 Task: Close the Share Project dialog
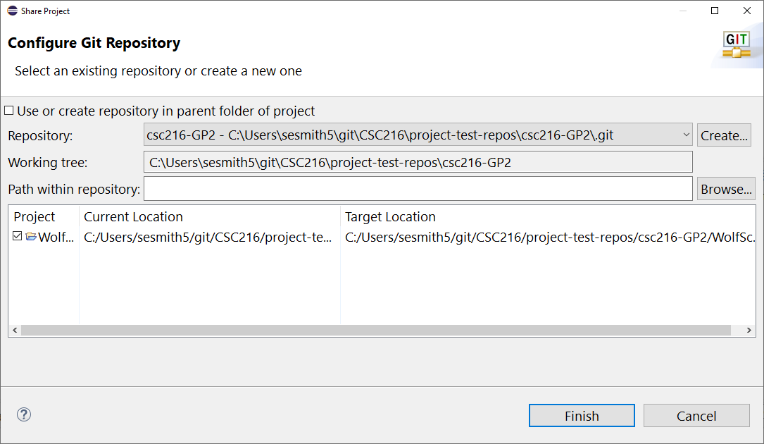coord(747,11)
